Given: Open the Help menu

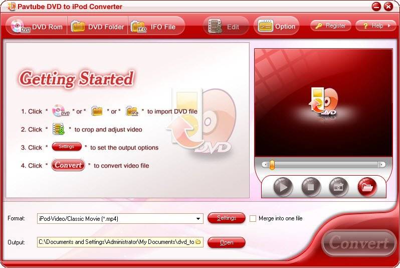Looking at the screenshot, I should [x=376, y=26].
